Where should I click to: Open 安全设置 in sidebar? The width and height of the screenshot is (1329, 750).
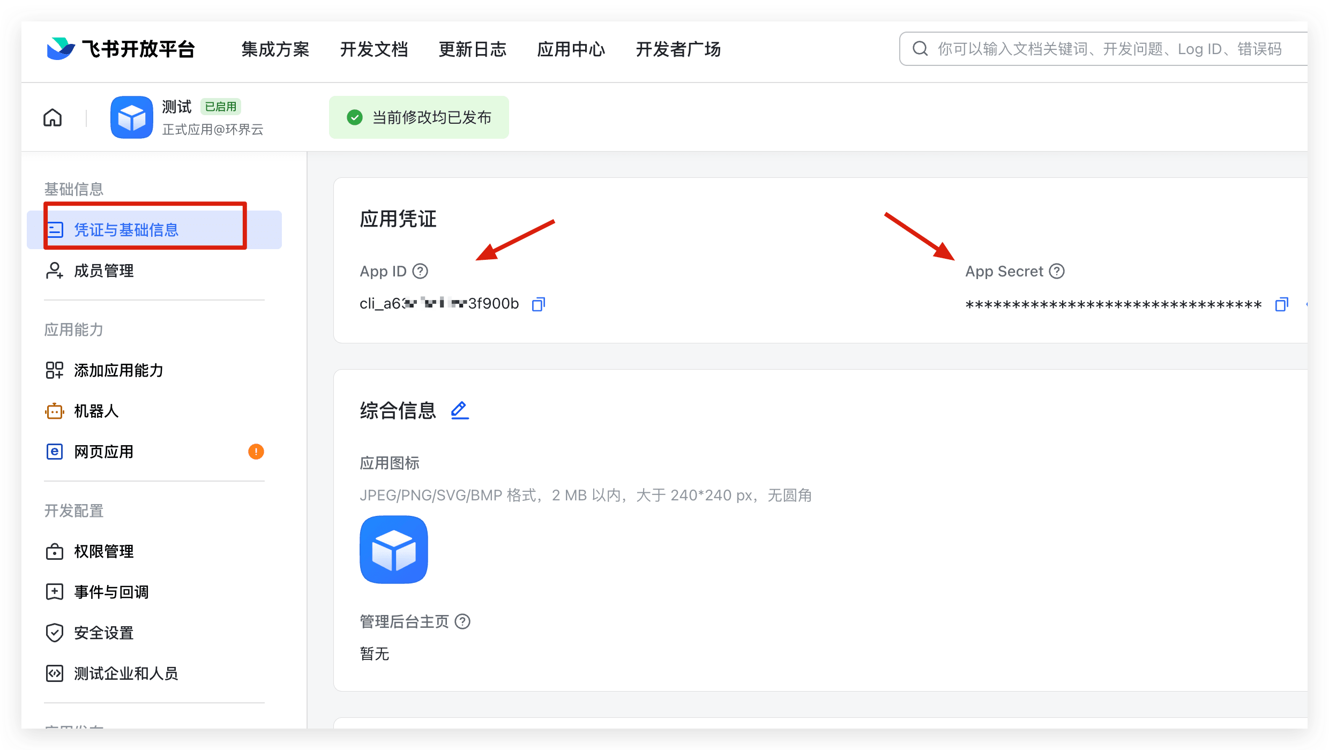coord(103,633)
